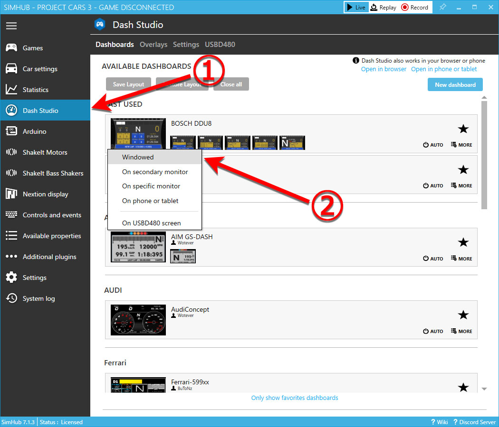The image size is (499, 427).
Task: Switch to Replay mode
Action: click(x=384, y=7)
